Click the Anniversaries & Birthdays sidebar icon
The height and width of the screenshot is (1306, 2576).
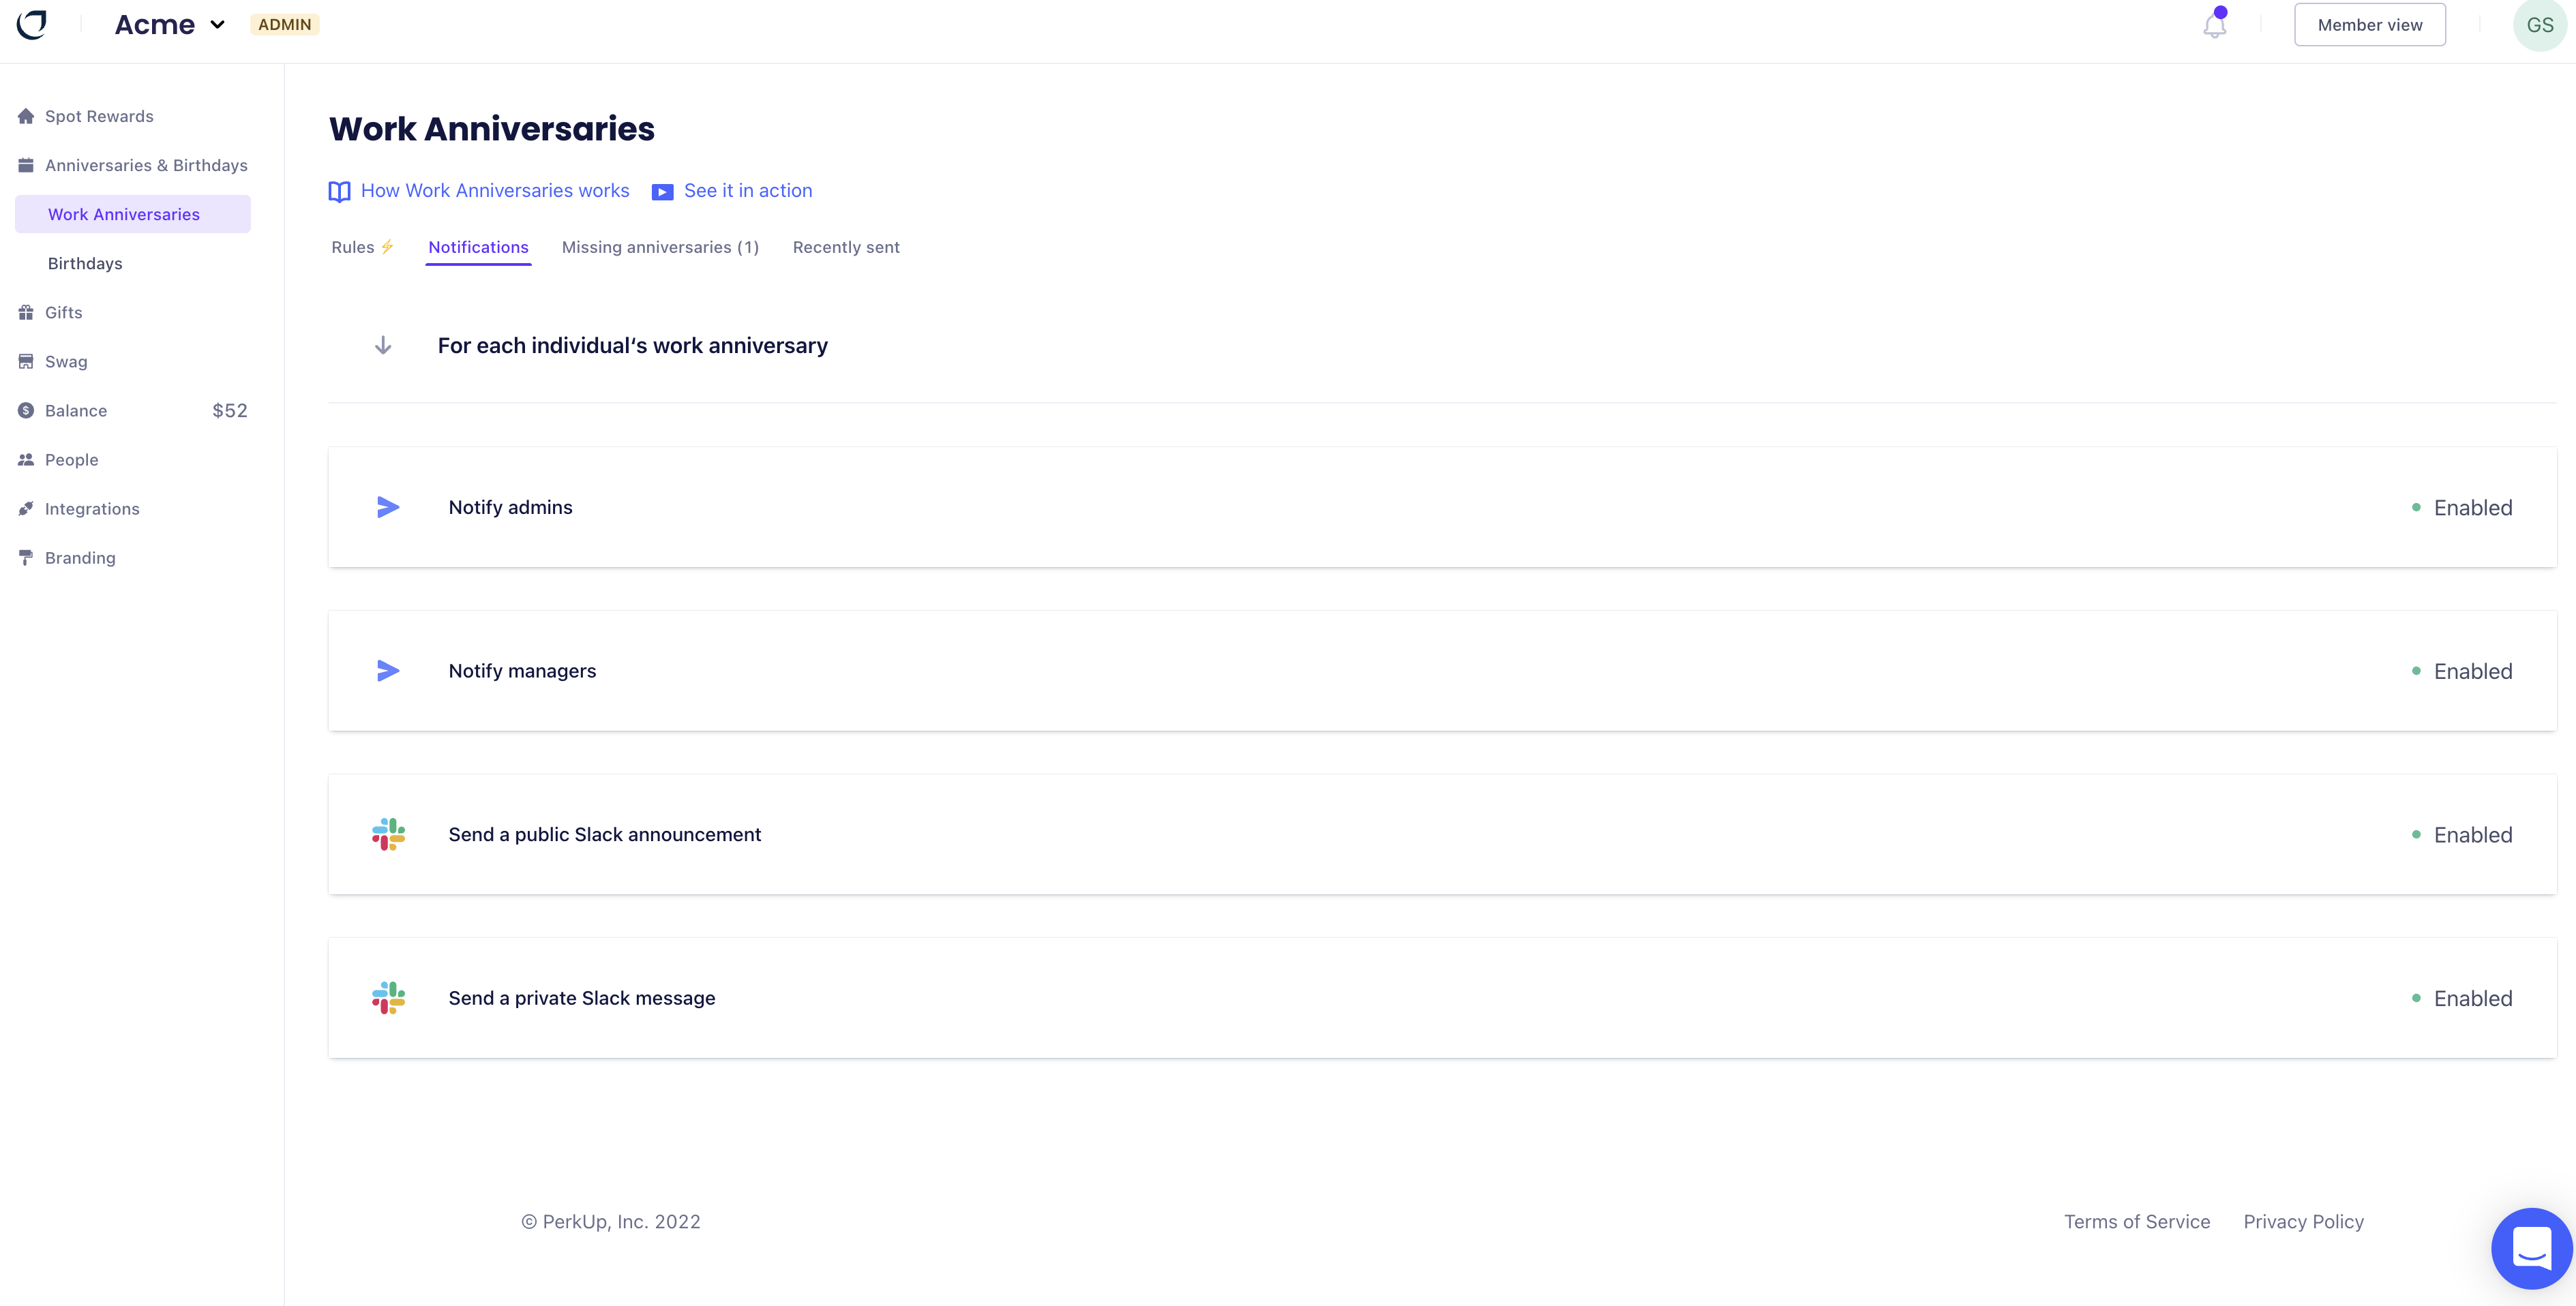coord(25,165)
